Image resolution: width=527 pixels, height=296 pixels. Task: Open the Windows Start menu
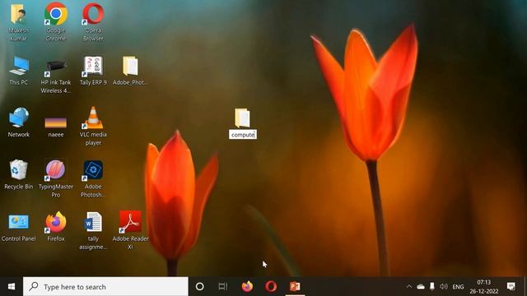(x=12, y=287)
